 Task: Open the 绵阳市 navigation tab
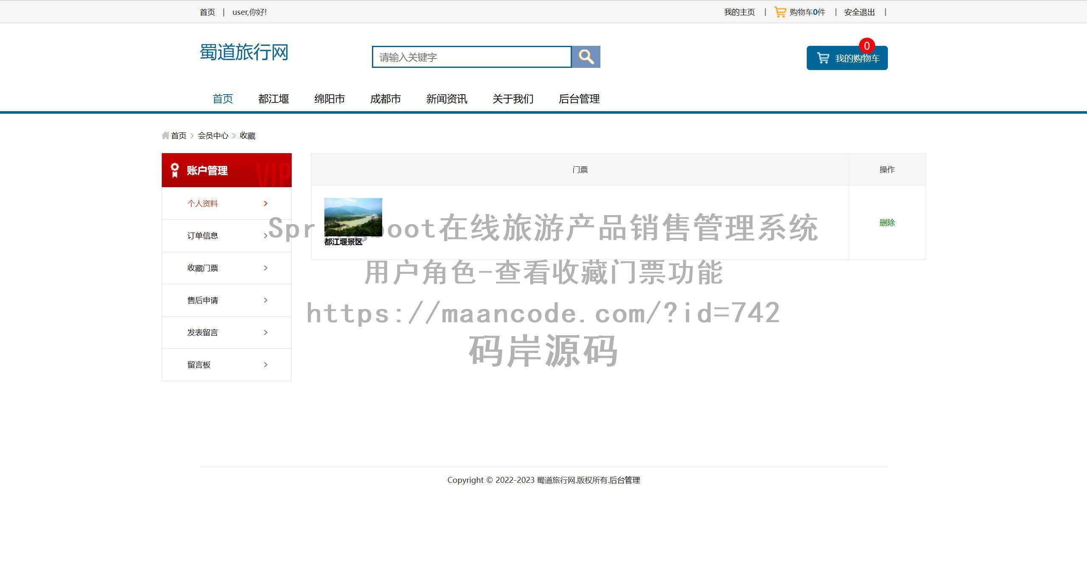[x=329, y=99]
